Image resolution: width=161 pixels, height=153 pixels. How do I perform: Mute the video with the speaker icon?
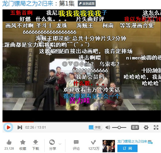coord(108,128)
